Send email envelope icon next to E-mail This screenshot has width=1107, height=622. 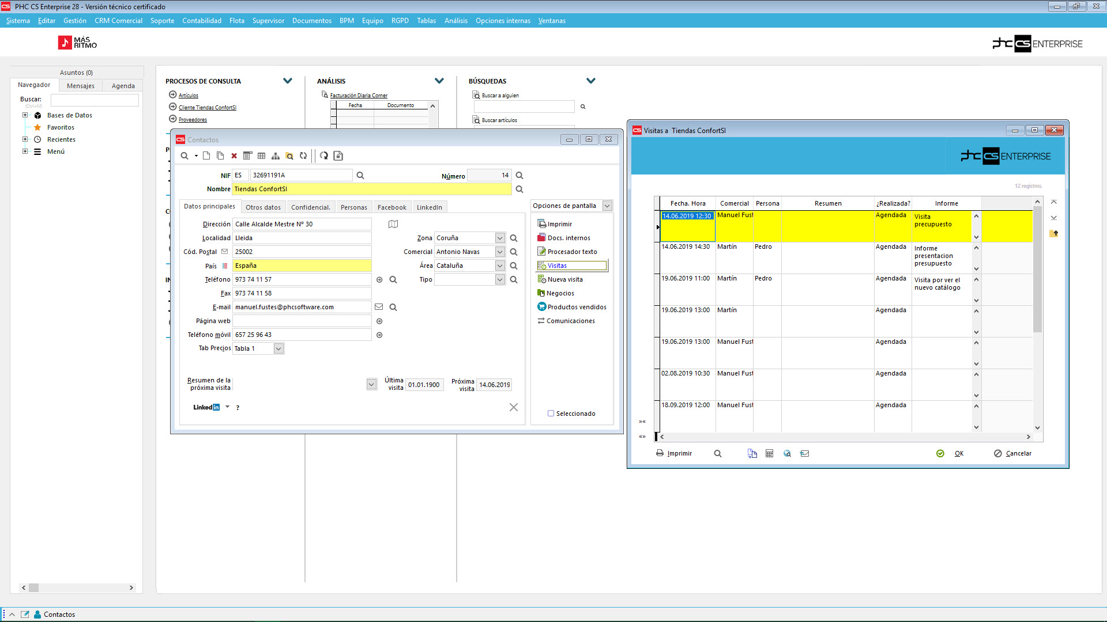pos(379,307)
